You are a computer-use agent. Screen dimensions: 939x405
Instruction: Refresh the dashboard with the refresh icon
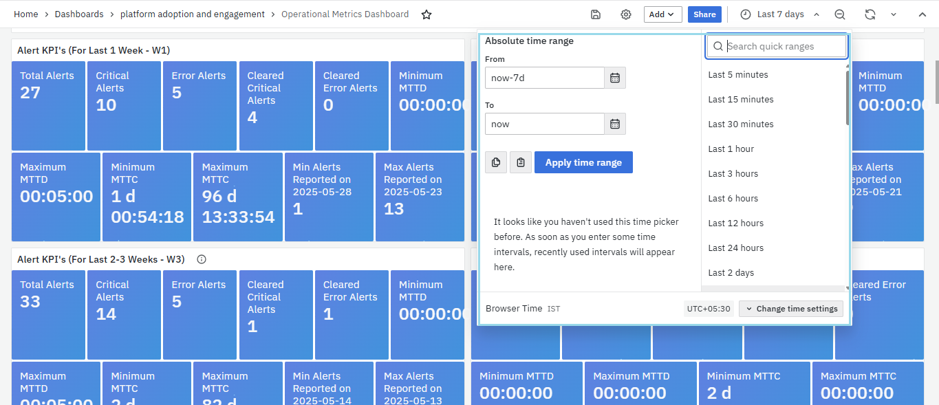(870, 14)
